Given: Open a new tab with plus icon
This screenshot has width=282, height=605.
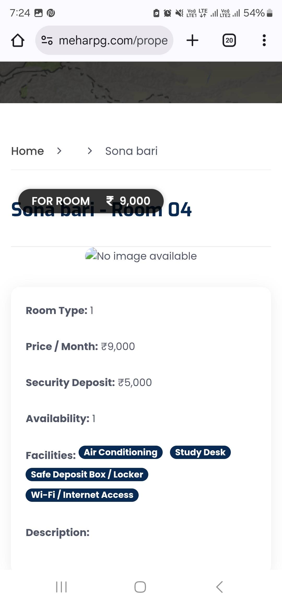Looking at the screenshot, I should tap(192, 40).
